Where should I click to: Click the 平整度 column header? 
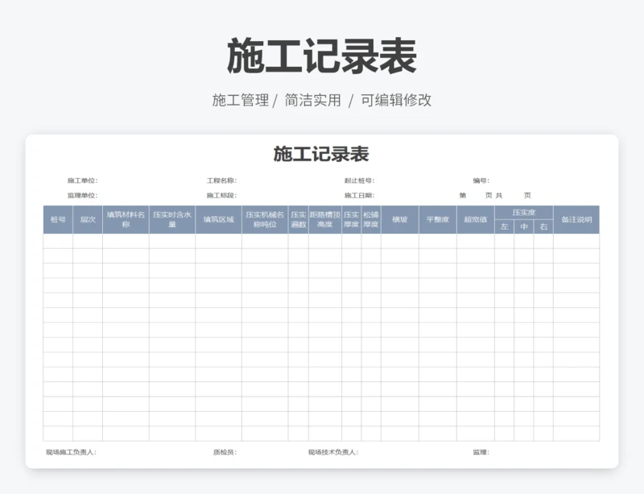(438, 220)
